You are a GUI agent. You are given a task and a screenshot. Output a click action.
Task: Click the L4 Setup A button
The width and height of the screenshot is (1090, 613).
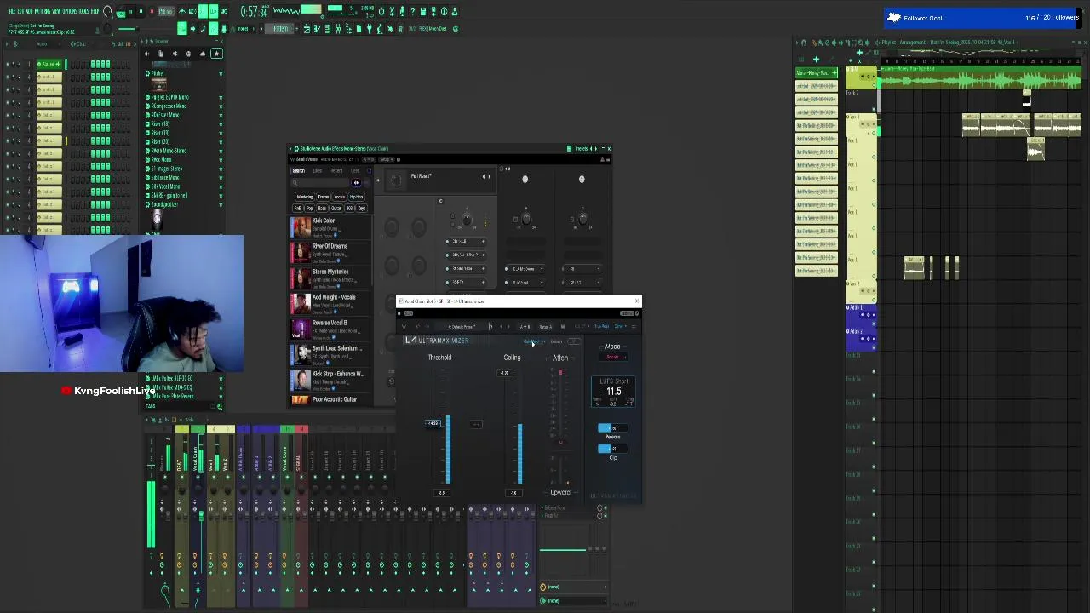coord(545,327)
